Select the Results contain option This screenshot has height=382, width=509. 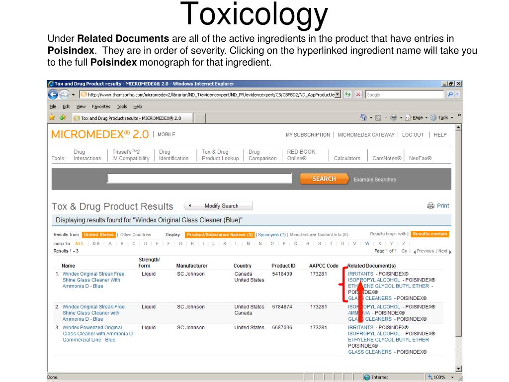click(x=430, y=234)
